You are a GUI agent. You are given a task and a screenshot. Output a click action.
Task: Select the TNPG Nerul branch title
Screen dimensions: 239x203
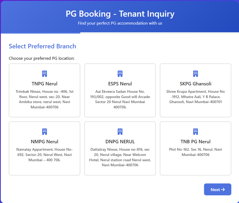[45, 84]
